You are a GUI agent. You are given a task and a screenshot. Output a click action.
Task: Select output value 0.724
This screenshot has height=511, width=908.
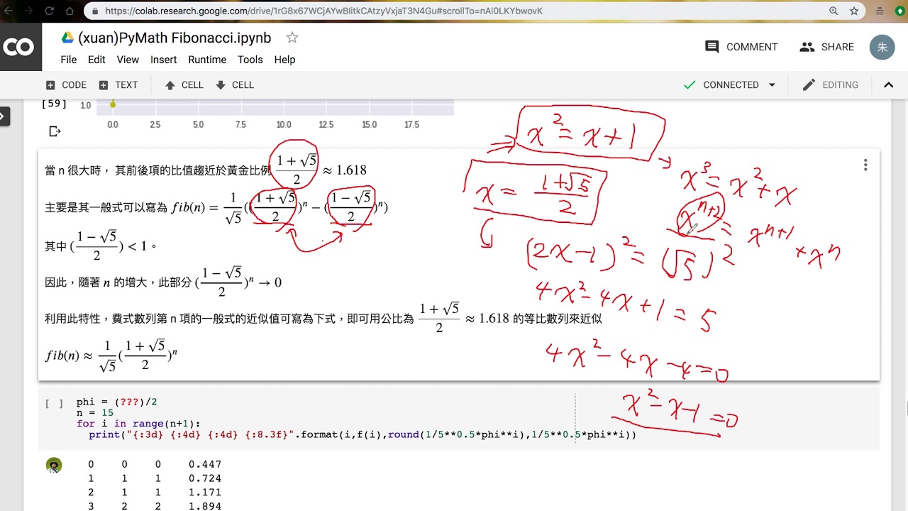coord(205,478)
